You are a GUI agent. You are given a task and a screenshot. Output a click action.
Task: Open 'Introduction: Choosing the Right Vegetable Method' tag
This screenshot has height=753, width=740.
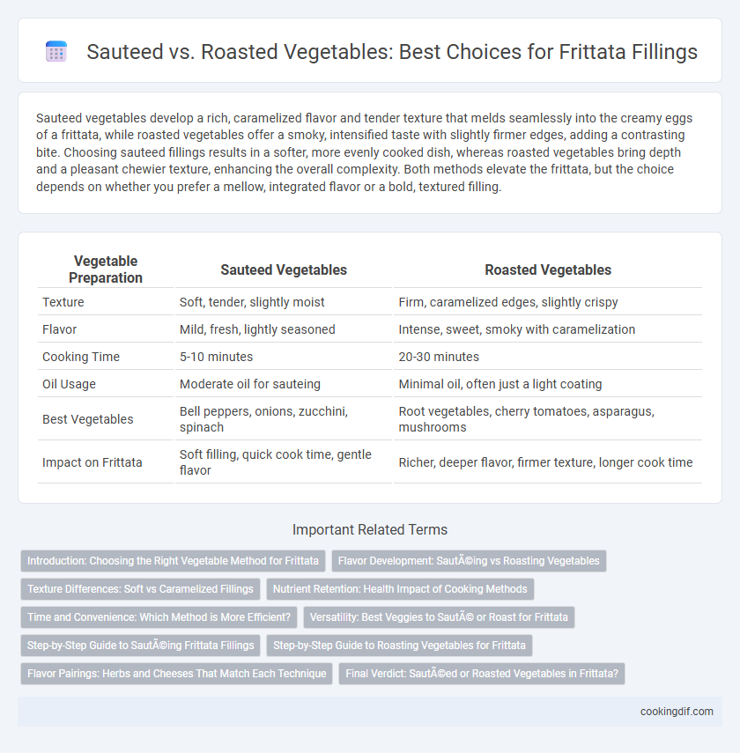pyautogui.click(x=173, y=561)
